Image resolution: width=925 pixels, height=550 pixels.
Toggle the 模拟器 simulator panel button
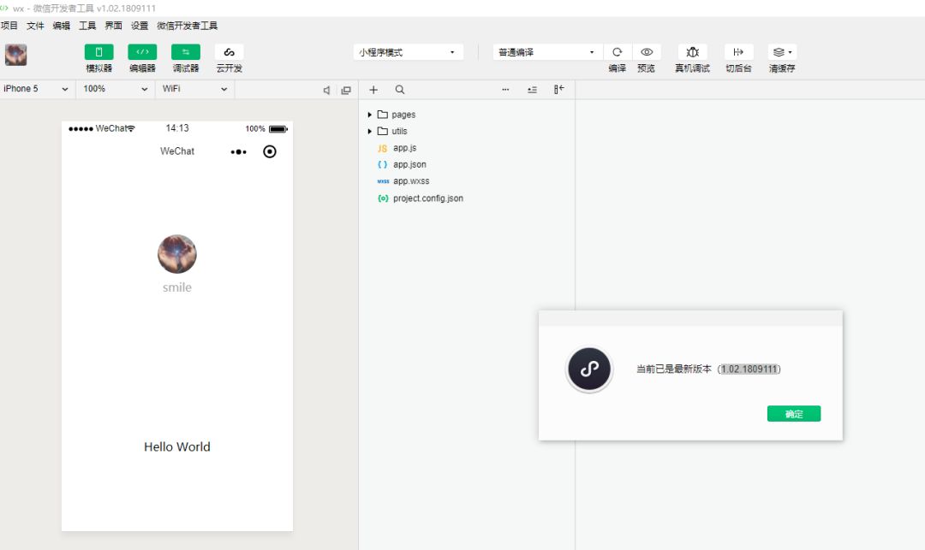(98, 52)
